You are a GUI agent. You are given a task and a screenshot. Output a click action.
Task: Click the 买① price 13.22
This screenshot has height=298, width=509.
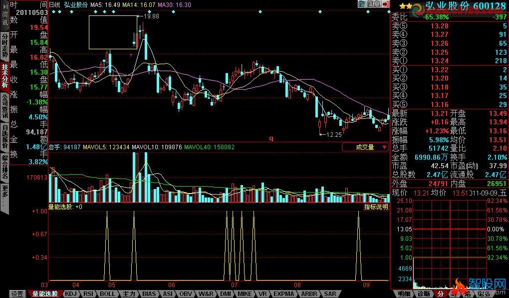coord(440,70)
